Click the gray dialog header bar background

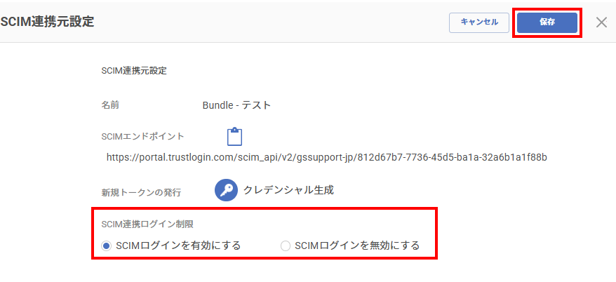271,22
